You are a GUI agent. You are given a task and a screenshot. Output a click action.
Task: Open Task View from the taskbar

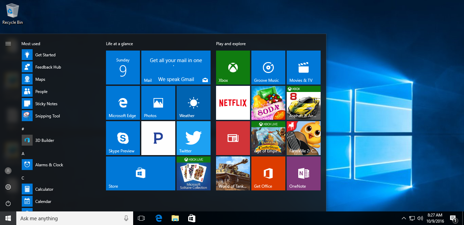(141, 218)
